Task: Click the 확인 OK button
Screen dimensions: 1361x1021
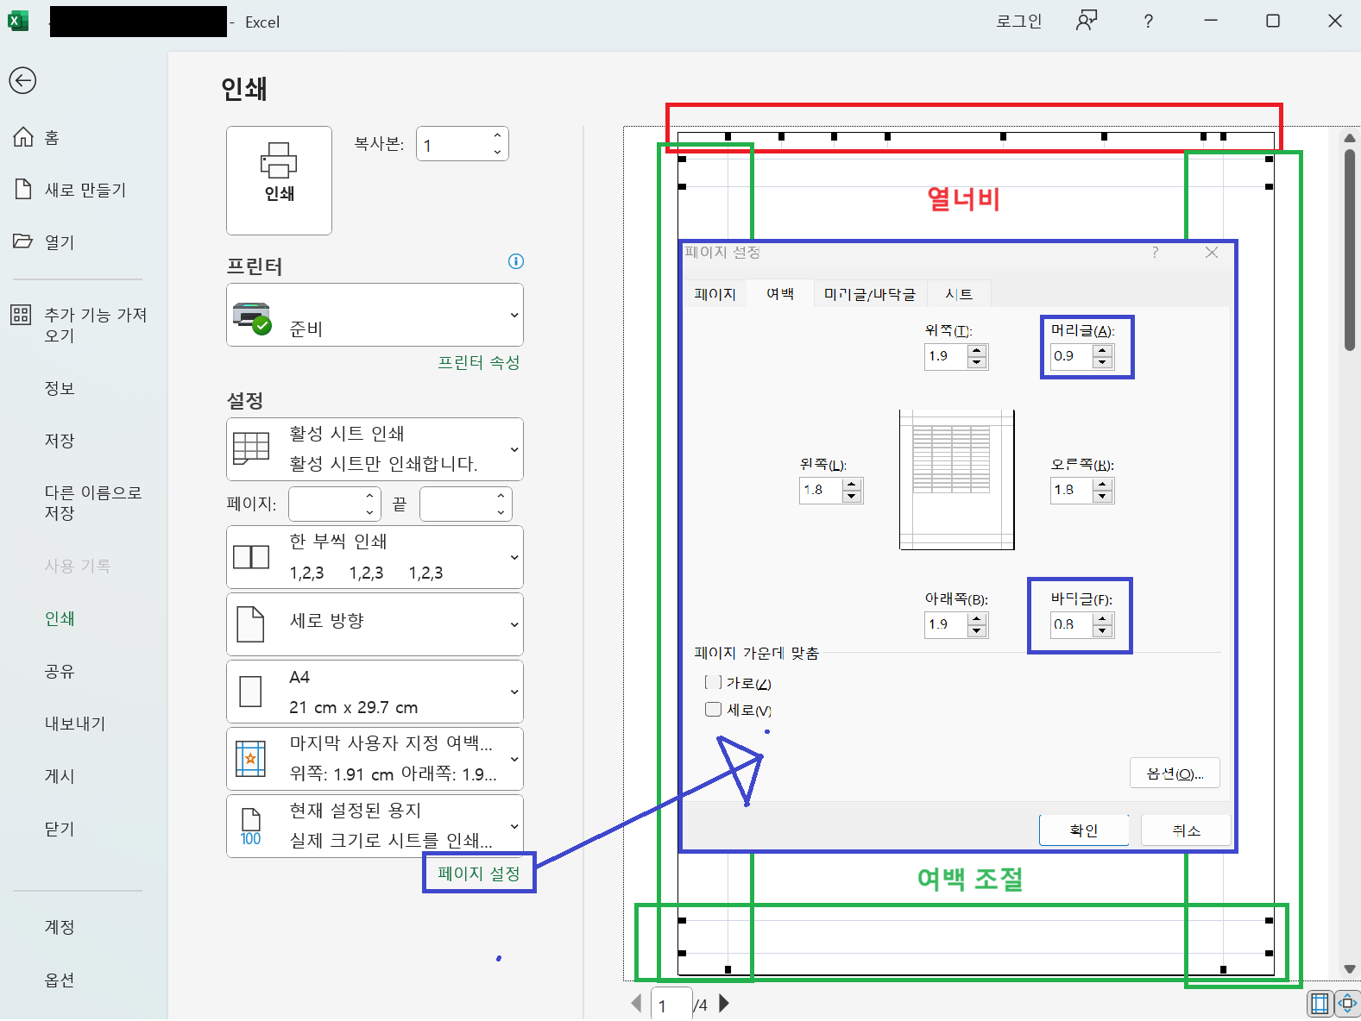Action: click(x=1084, y=830)
